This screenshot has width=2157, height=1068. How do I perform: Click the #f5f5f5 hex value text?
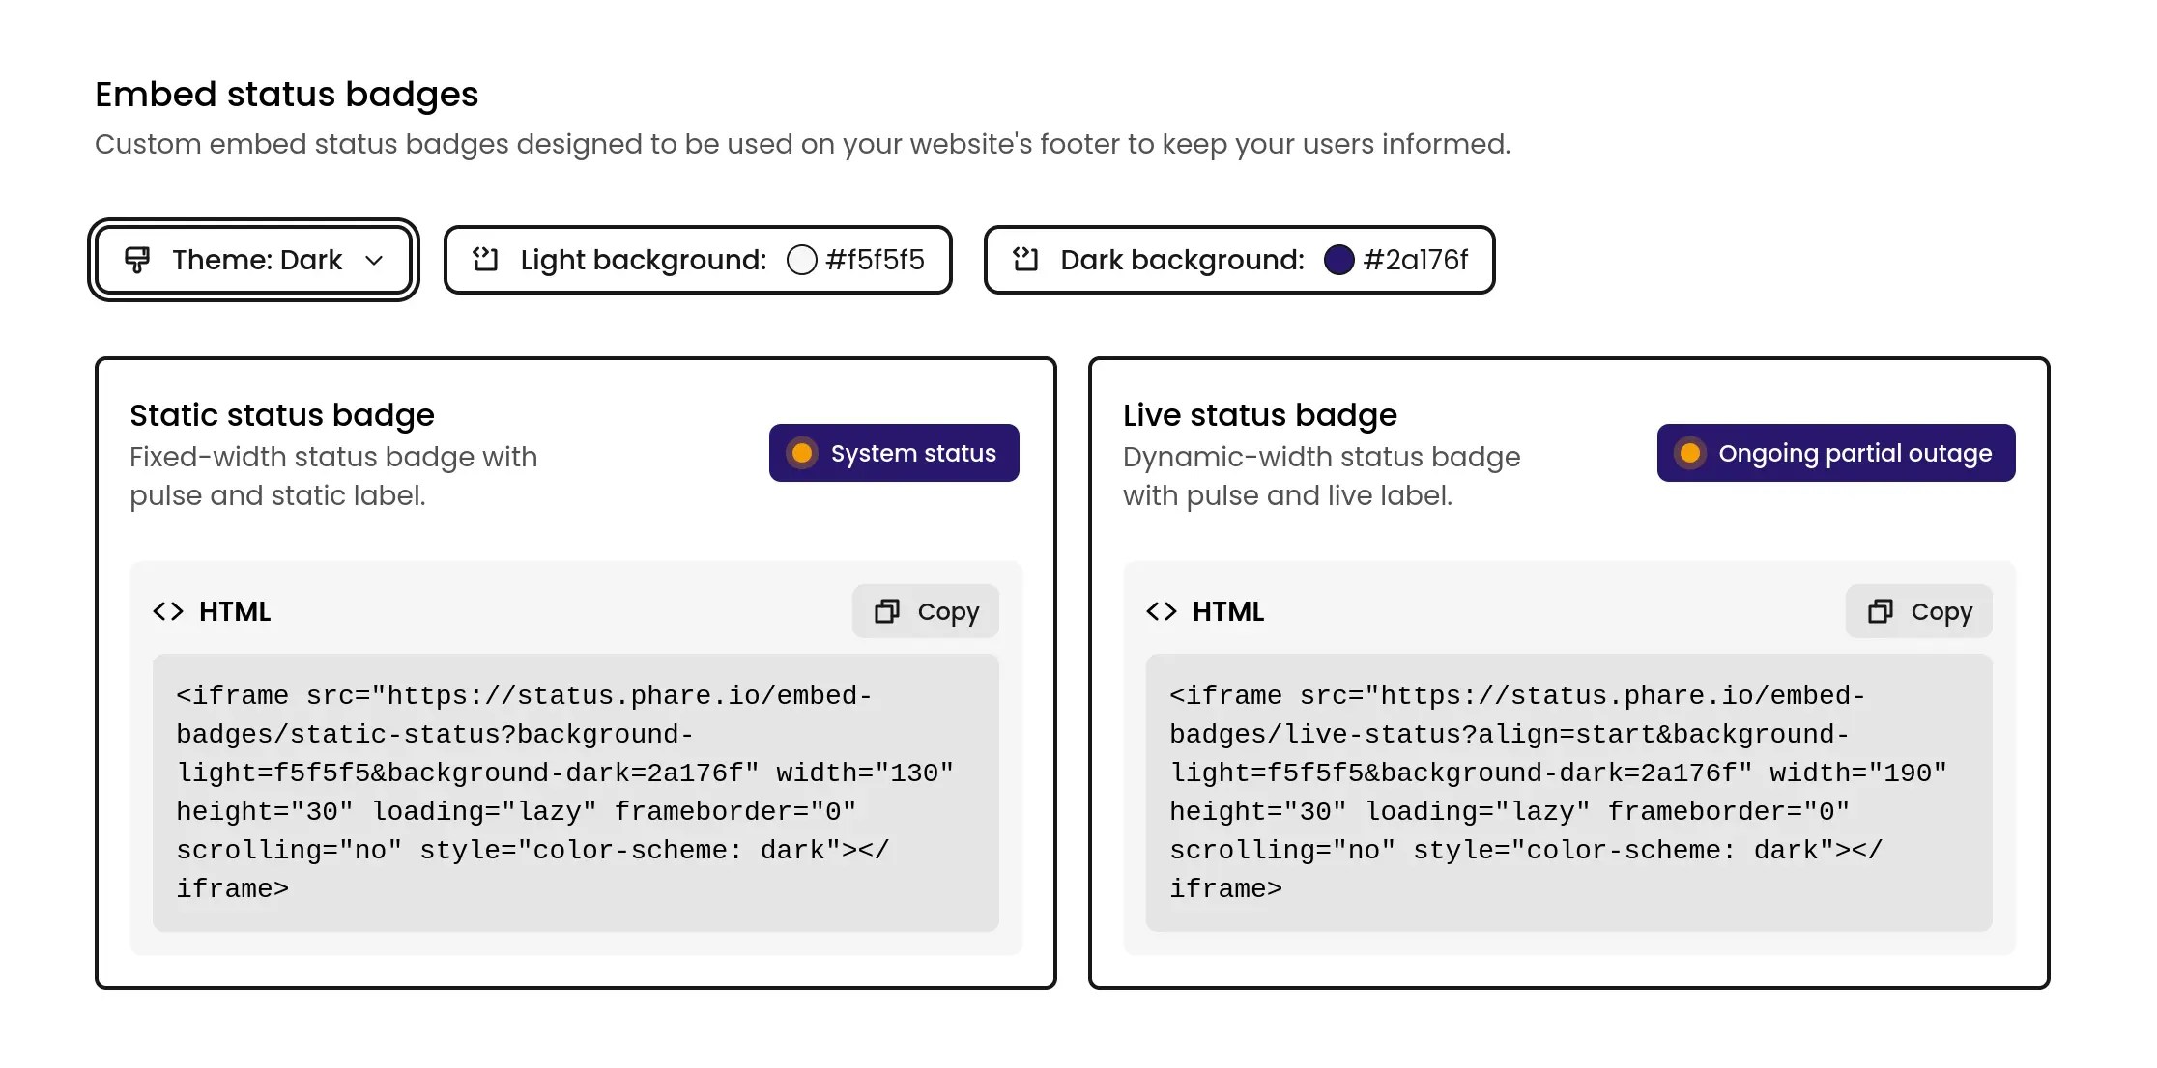click(x=876, y=260)
